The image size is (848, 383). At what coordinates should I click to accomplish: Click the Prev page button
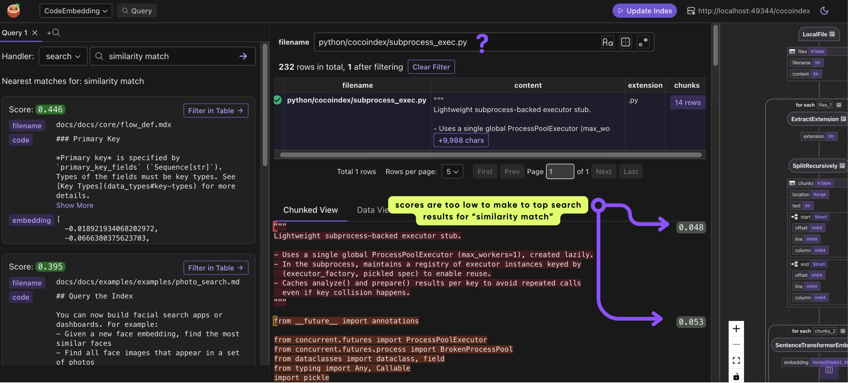point(512,171)
